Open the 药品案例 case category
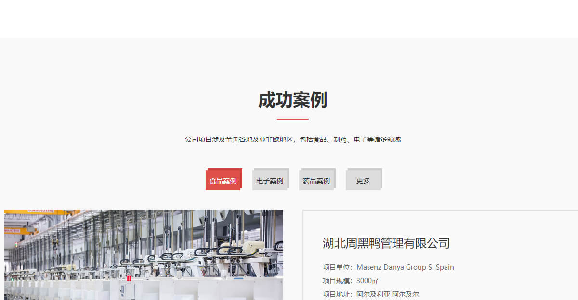 (x=316, y=178)
